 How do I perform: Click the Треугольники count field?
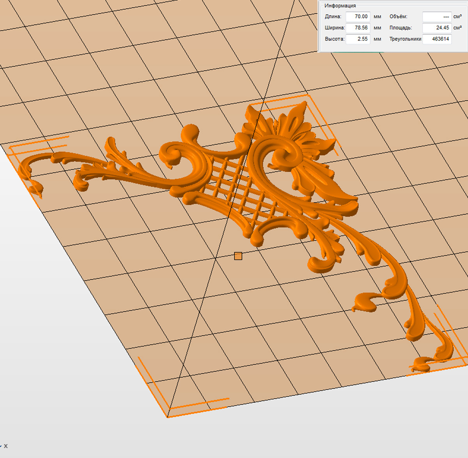(x=437, y=39)
